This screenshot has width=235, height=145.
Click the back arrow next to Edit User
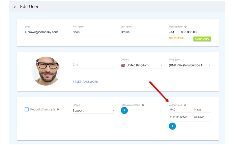[x=15, y=7]
